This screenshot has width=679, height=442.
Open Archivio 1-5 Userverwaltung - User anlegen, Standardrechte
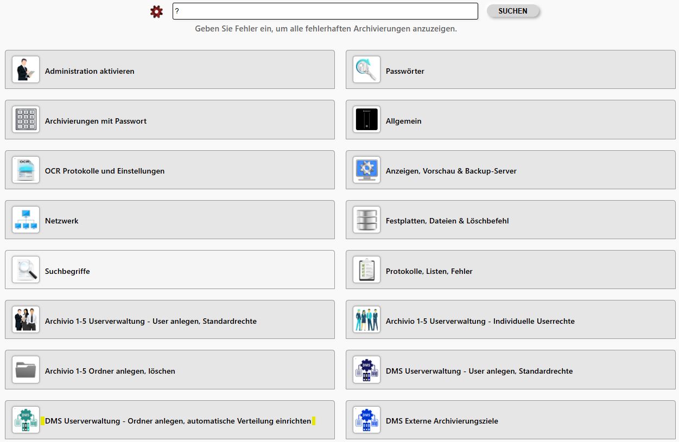point(151,321)
